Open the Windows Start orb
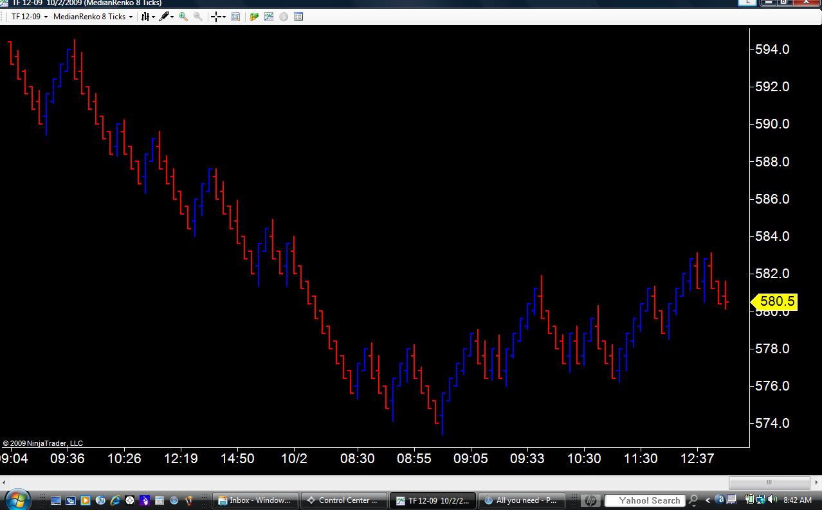 tap(17, 499)
